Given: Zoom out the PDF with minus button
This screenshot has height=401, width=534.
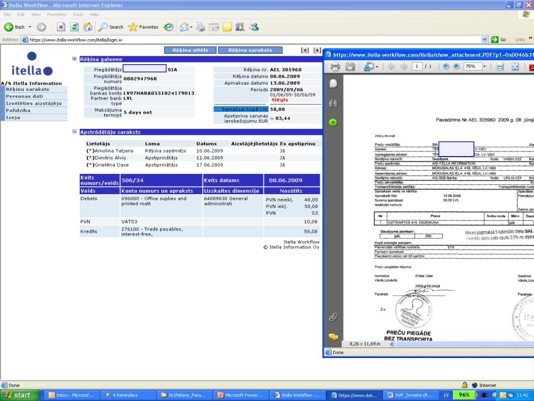Looking at the screenshot, I should [446, 66].
